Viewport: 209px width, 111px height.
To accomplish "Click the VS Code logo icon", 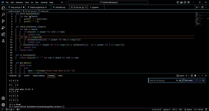I will click(2, 2).
